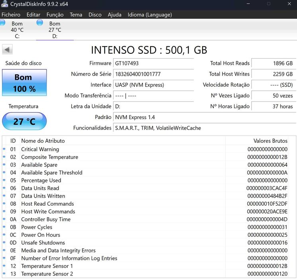Minimize the CrystalDiskInfo window
297x279 pixels.
pos(248,4)
